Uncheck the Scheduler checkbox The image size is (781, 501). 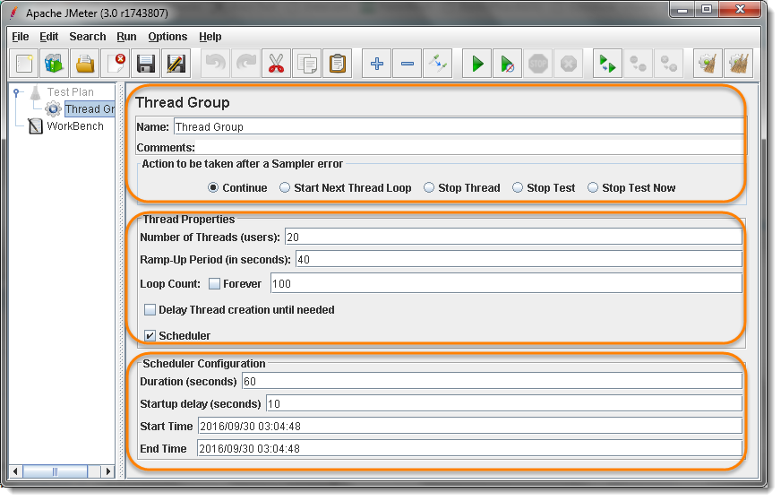(x=150, y=336)
